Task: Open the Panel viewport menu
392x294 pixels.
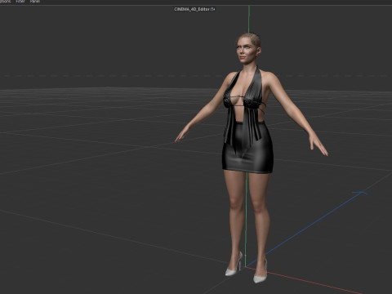Action: [35, 2]
